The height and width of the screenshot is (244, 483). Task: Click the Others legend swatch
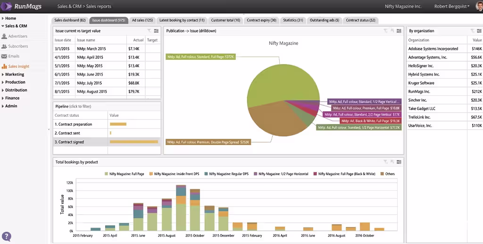(x=382, y=174)
